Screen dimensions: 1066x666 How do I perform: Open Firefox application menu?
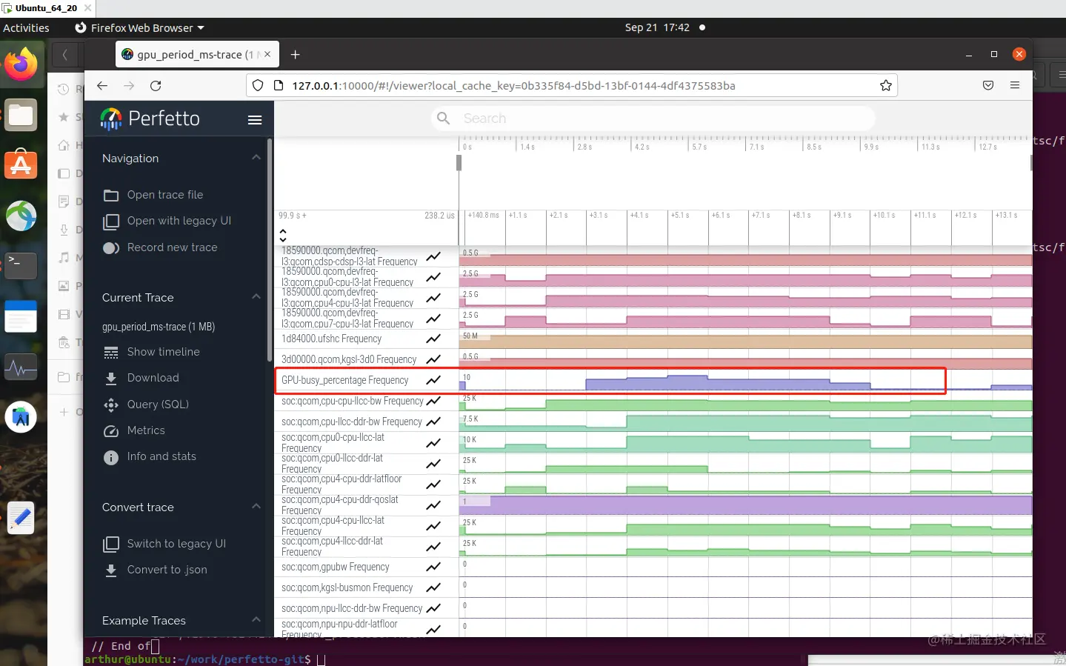(x=1015, y=86)
